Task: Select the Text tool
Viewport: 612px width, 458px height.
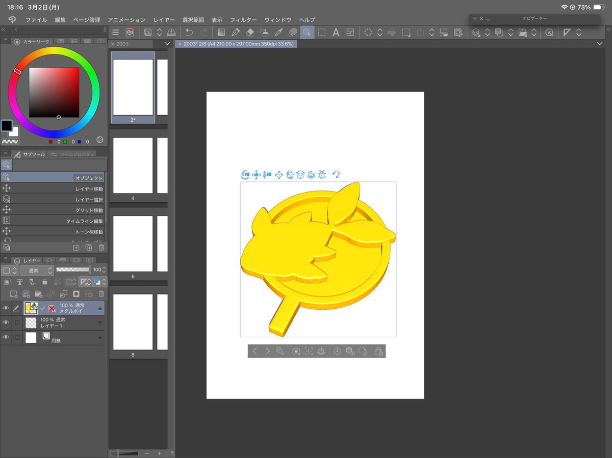Action: pos(336,32)
